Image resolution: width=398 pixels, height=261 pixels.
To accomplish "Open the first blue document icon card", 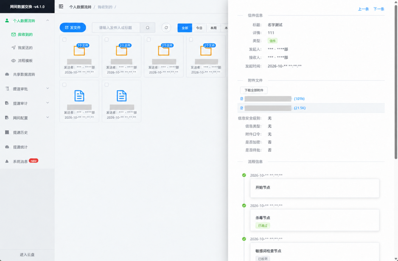I will tap(79, 96).
